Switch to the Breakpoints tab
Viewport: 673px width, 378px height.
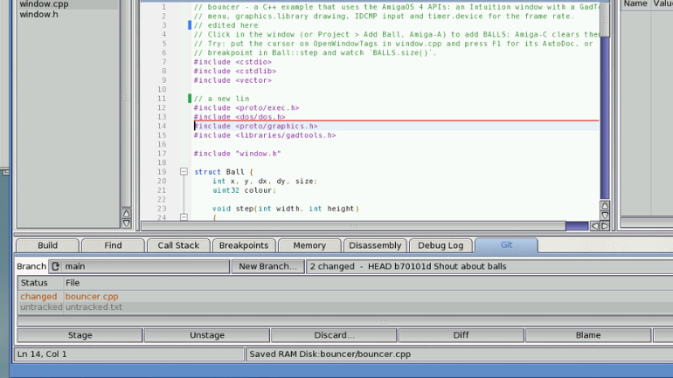pos(244,245)
